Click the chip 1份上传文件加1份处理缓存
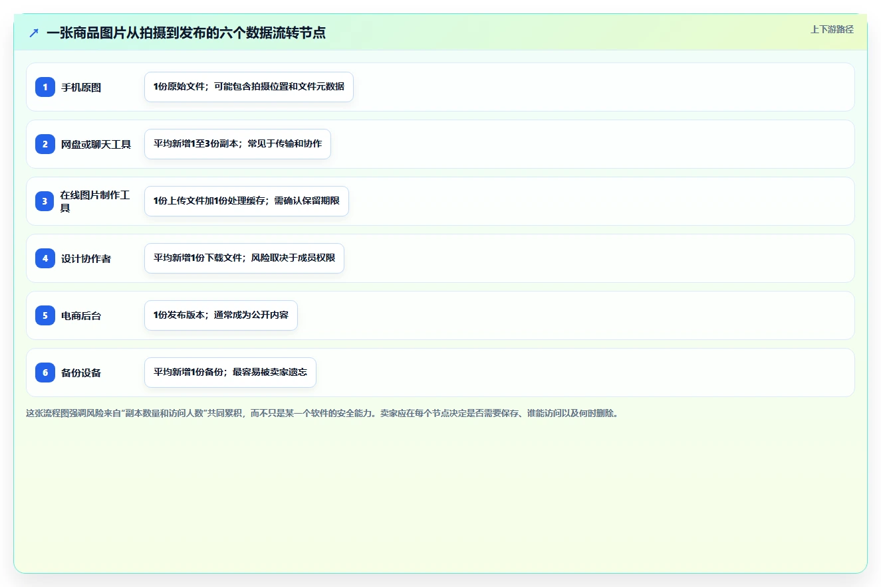881x587 pixels. [247, 201]
